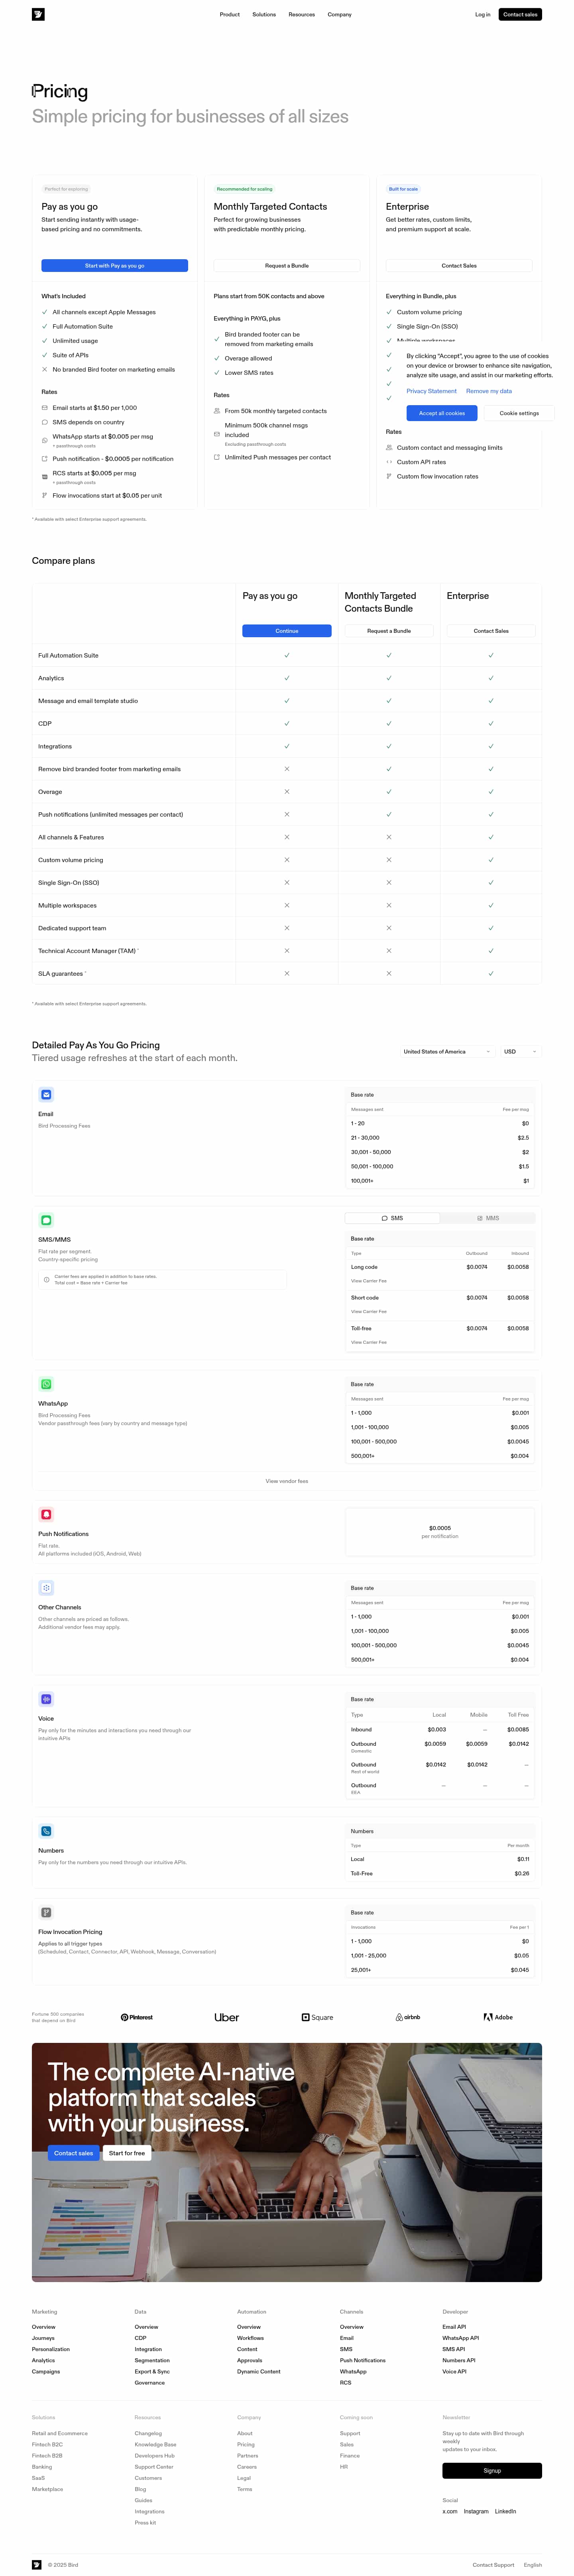This screenshot has width=574, height=2576.
Task: Click the WhatsApp channel icon
Action: pos(46,1384)
